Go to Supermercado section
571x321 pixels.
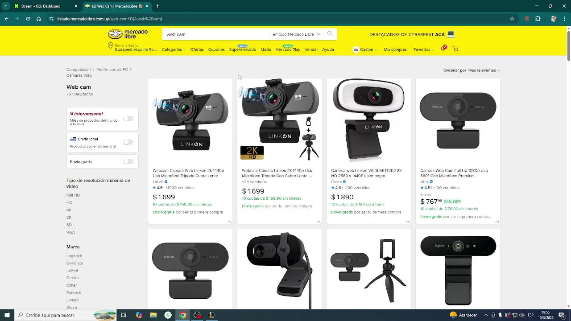tap(243, 49)
